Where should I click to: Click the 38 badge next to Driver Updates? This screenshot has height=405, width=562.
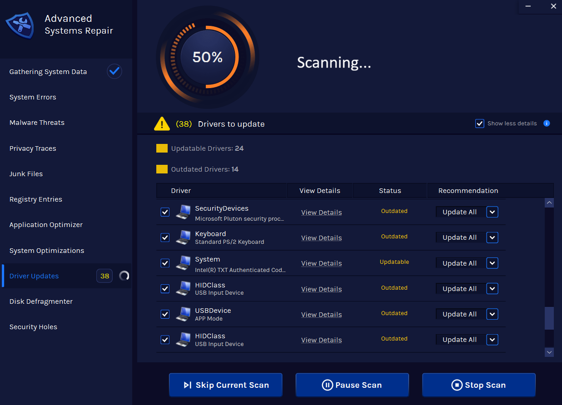point(104,276)
